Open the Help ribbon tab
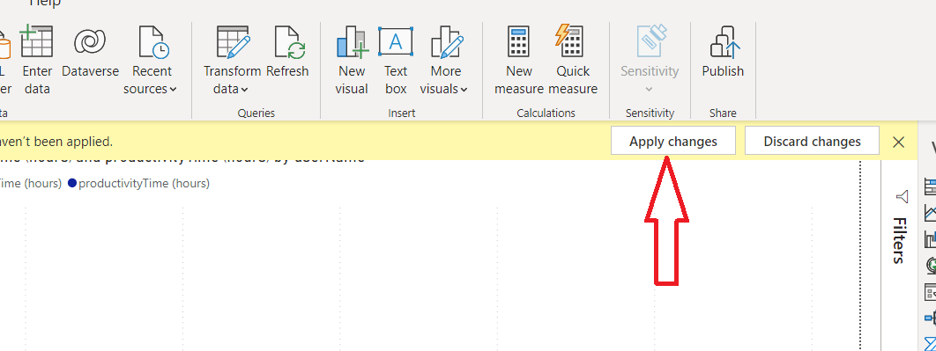This screenshot has width=936, height=351. point(45,4)
